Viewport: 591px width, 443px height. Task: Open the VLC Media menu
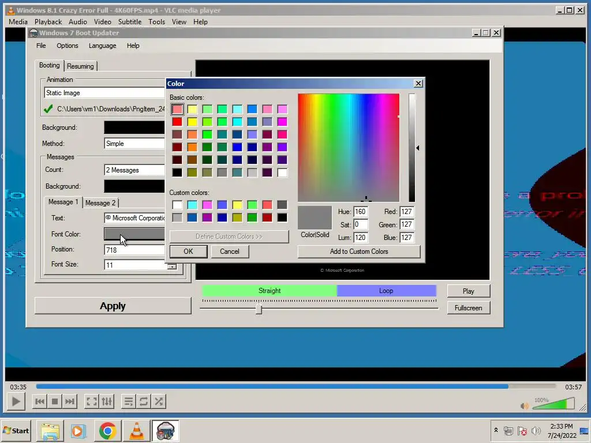(x=18, y=22)
